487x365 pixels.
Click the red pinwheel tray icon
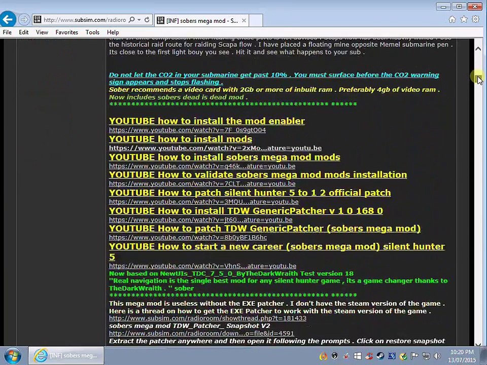pos(346,356)
